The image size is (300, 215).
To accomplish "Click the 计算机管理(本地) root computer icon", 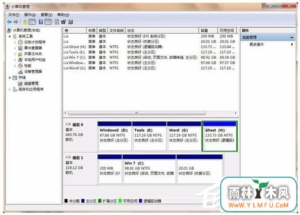I will [x=9, y=30].
